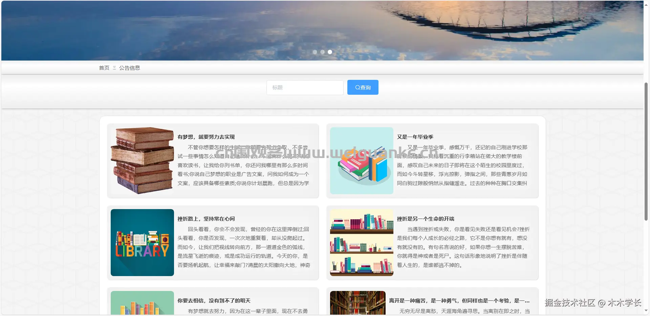Focus the 标题 search input field
This screenshot has width=650, height=316.
pos(305,87)
